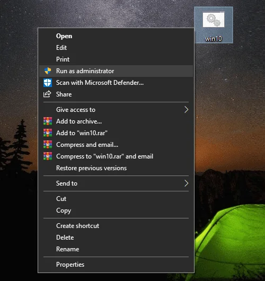This screenshot has height=281, width=265.
Task: Click the UAC shield icon beside Run as administrator
Action: pos(48,71)
